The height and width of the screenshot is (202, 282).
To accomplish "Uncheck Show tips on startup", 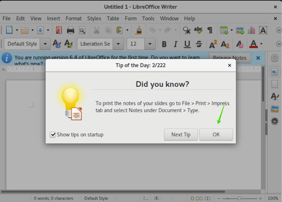I will tap(52, 135).
